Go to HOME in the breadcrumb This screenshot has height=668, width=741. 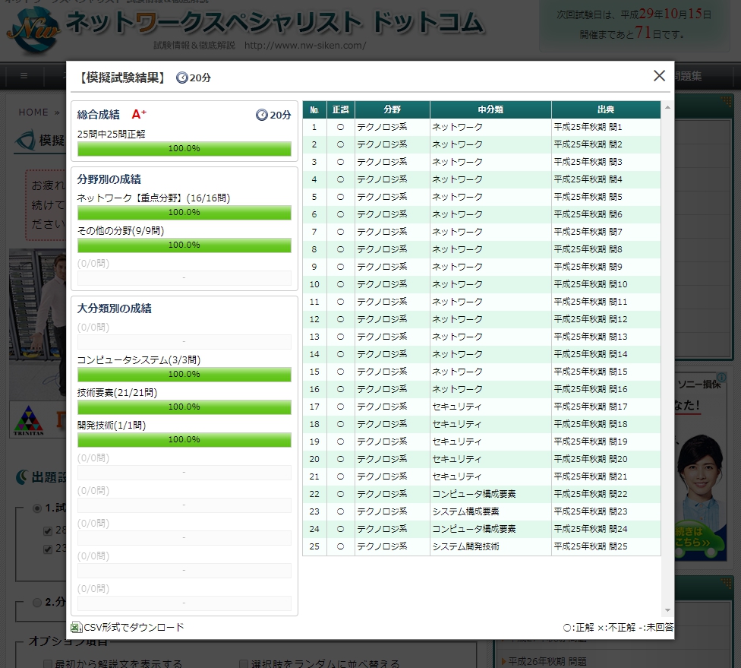click(33, 112)
